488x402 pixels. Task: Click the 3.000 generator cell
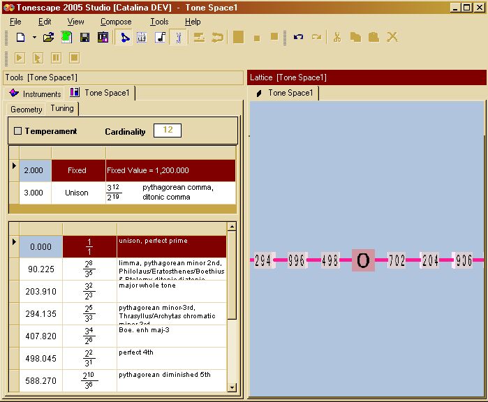click(35, 193)
